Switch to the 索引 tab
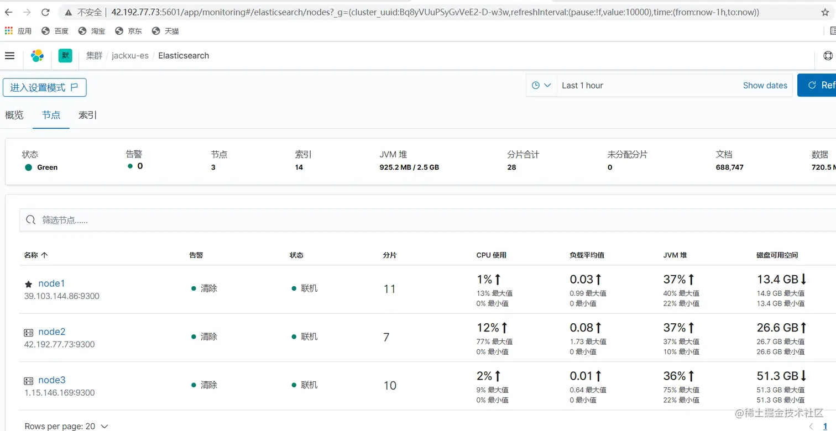836x431 pixels. [88, 115]
